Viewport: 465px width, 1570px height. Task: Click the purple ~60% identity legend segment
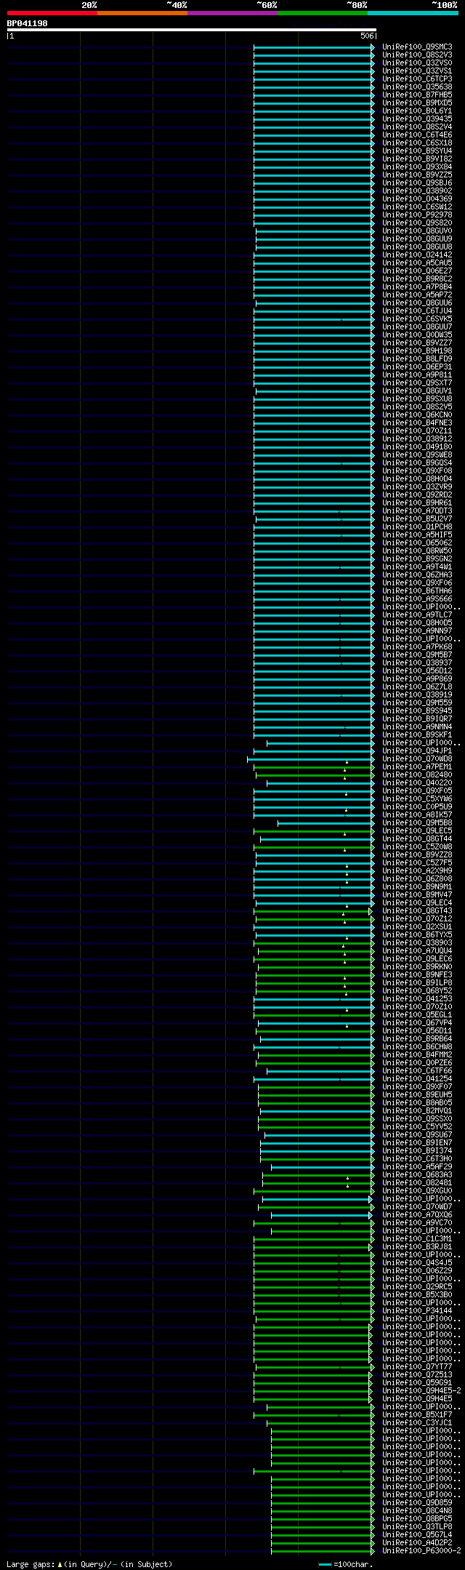232,13
